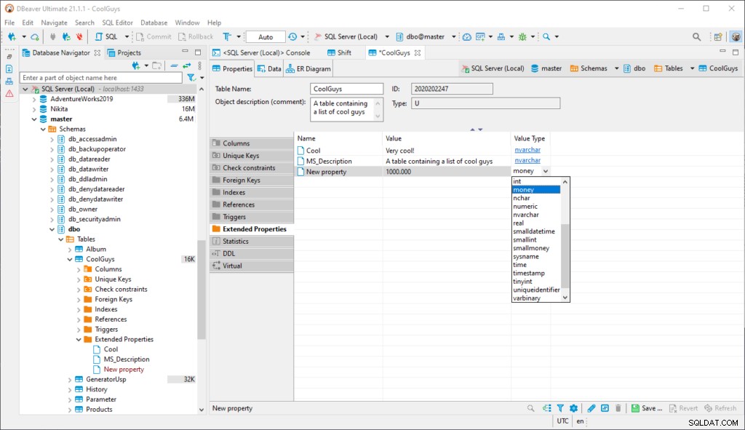Open the dbo@master schema dropdown
The width and height of the screenshot is (745, 430).
454,36
